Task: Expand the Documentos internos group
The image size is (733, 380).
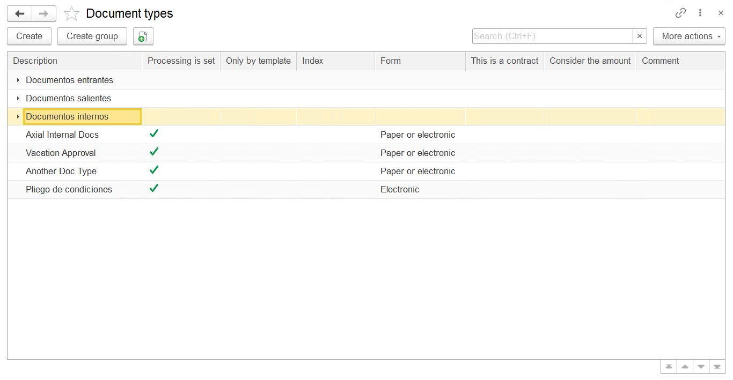Action: click(18, 117)
